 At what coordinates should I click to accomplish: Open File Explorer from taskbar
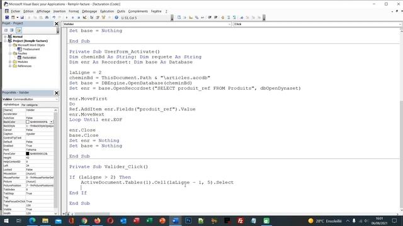(45, 220)
